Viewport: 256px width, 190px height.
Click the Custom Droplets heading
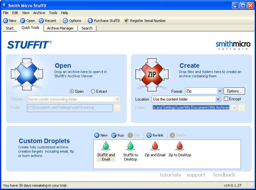pos(44,141)
